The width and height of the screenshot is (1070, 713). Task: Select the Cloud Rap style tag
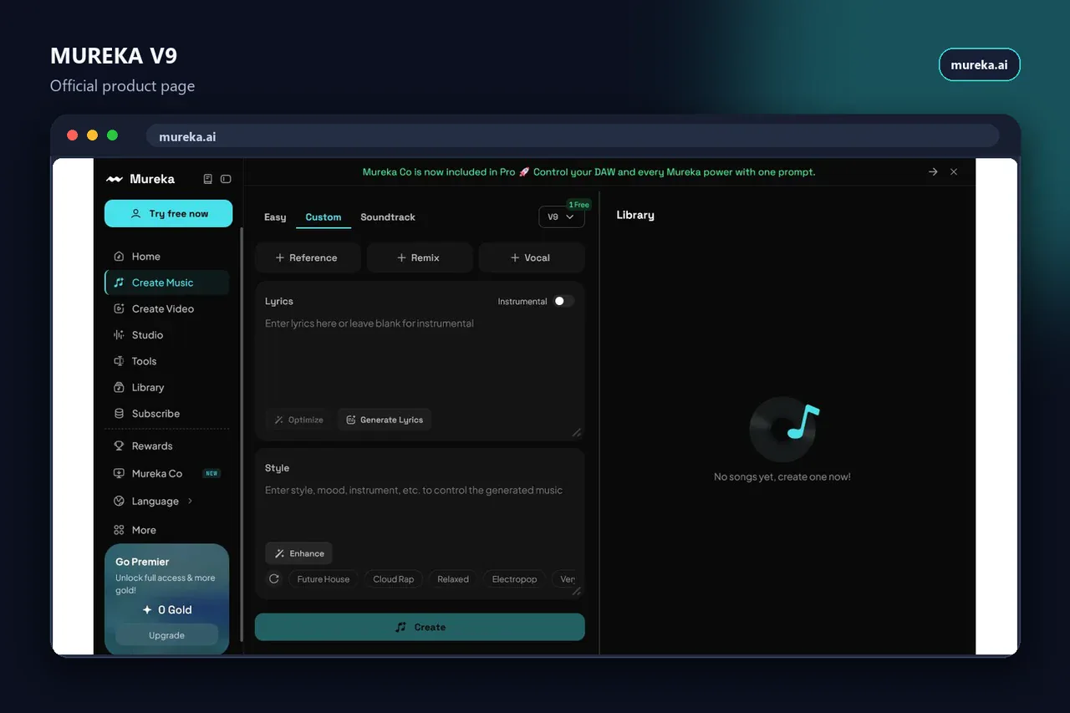click(394, 578)
